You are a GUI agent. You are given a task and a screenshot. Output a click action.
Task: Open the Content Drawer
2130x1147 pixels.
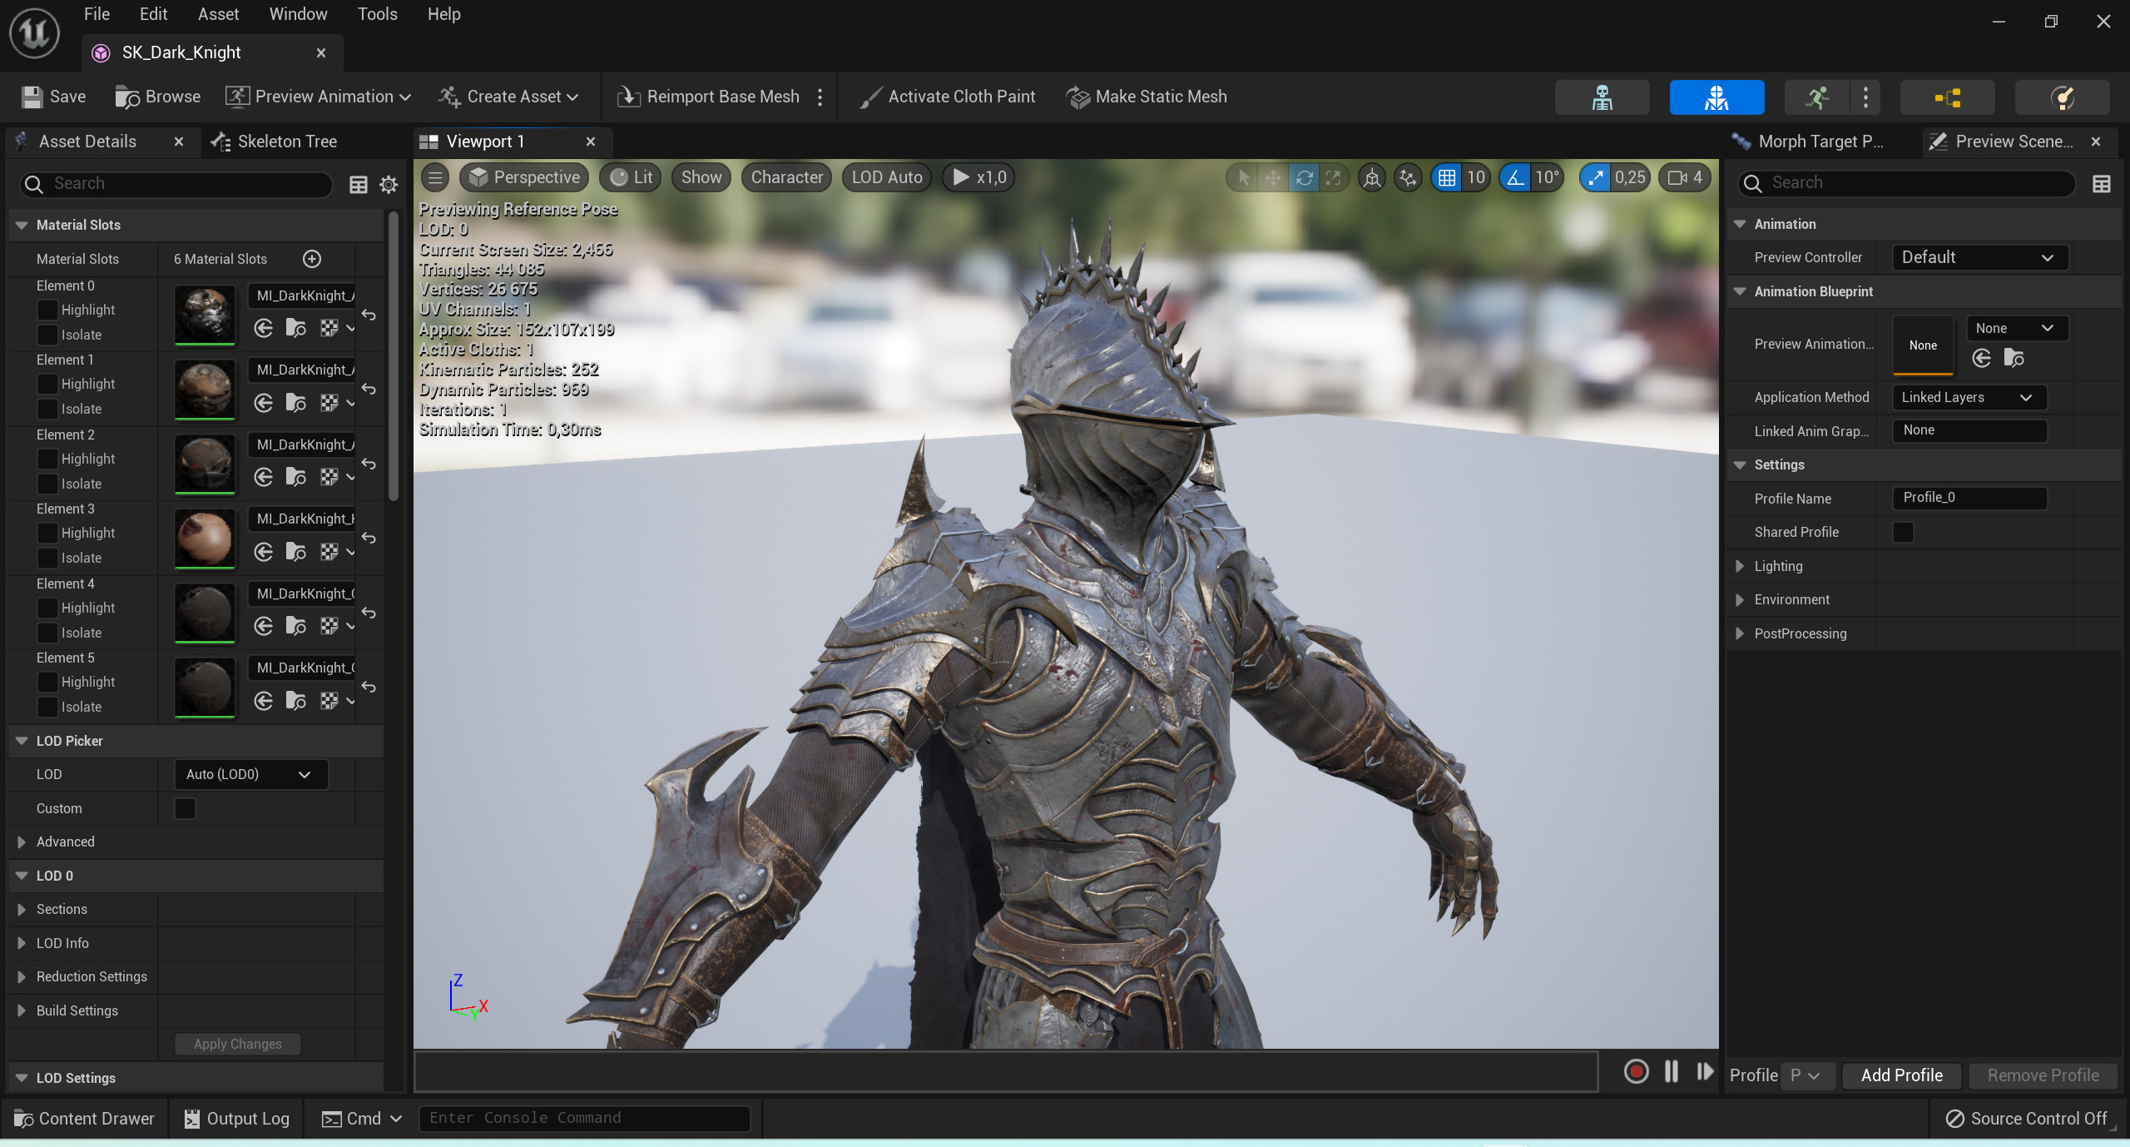(x=85, y=1119)
